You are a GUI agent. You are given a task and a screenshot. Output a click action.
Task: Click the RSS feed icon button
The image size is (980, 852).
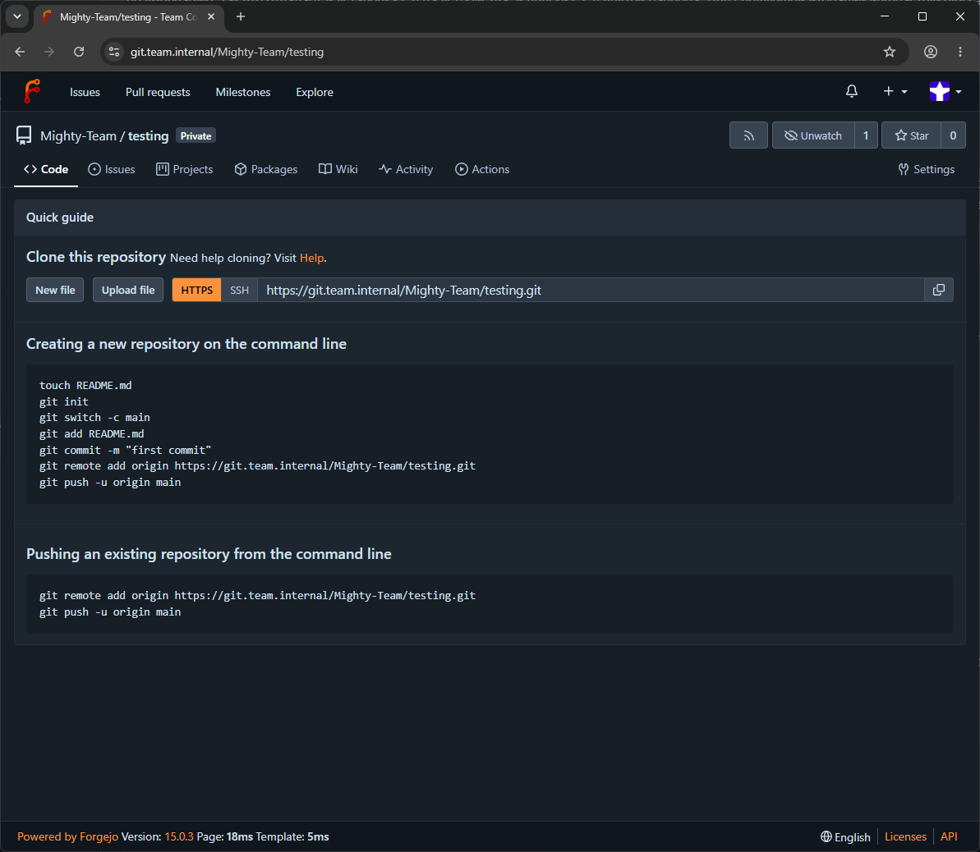coord(748,135)
